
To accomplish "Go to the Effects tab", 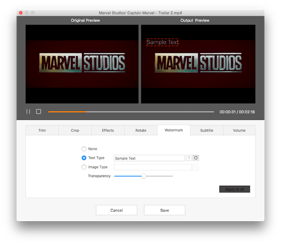I will click(x=108, y=130).
